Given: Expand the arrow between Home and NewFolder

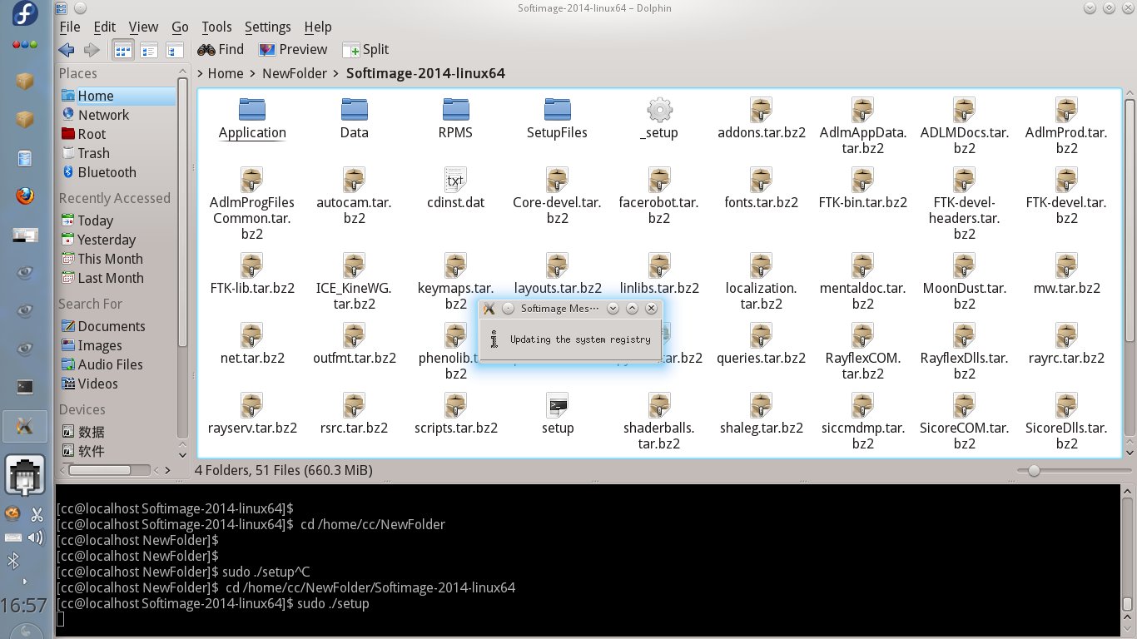Looking at the screenshot, I should click(x=253, y=73).
